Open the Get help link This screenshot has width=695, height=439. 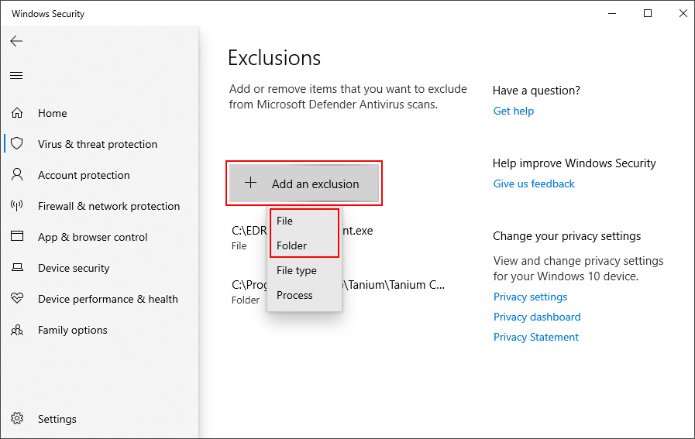tap(513, 111)
